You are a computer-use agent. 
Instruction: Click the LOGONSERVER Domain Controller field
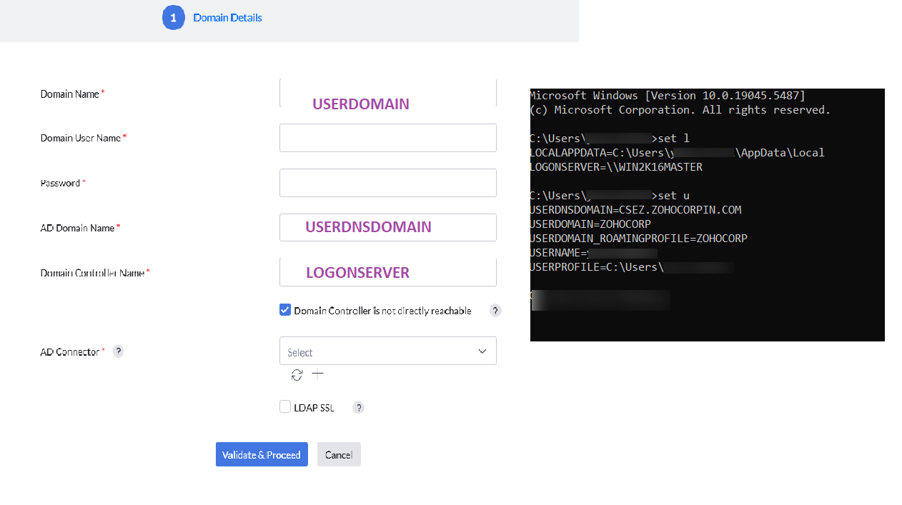(x=387, y=272)
